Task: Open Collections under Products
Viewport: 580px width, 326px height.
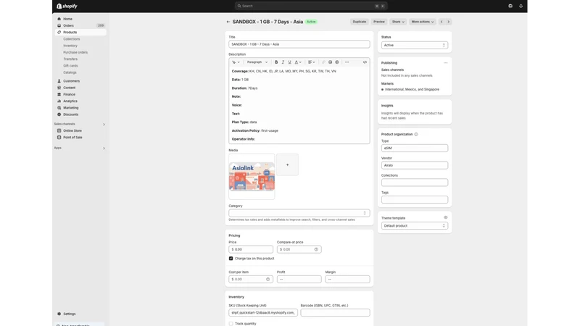Action: click(71, 39)
